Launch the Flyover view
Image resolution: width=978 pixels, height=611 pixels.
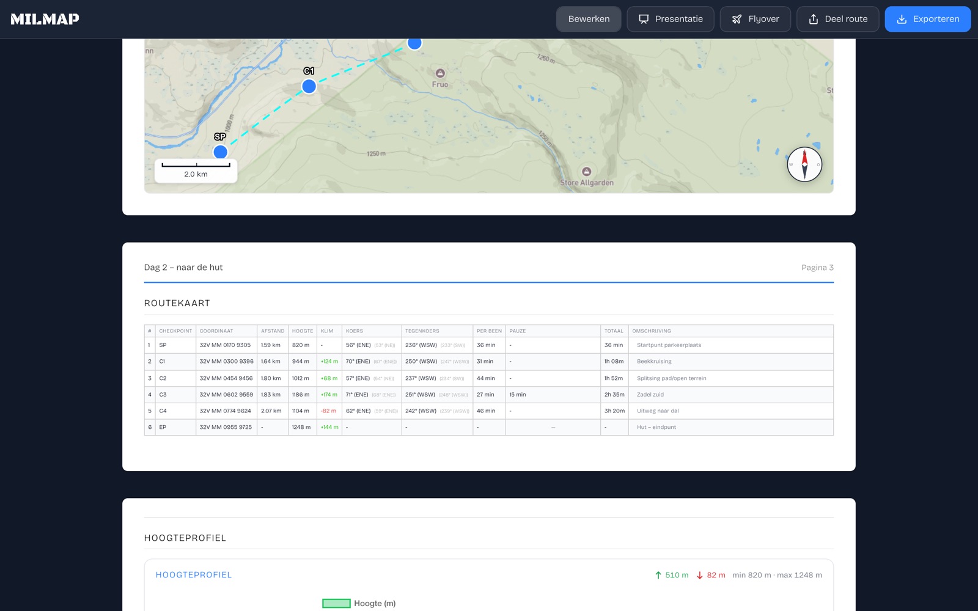[756, 19]
